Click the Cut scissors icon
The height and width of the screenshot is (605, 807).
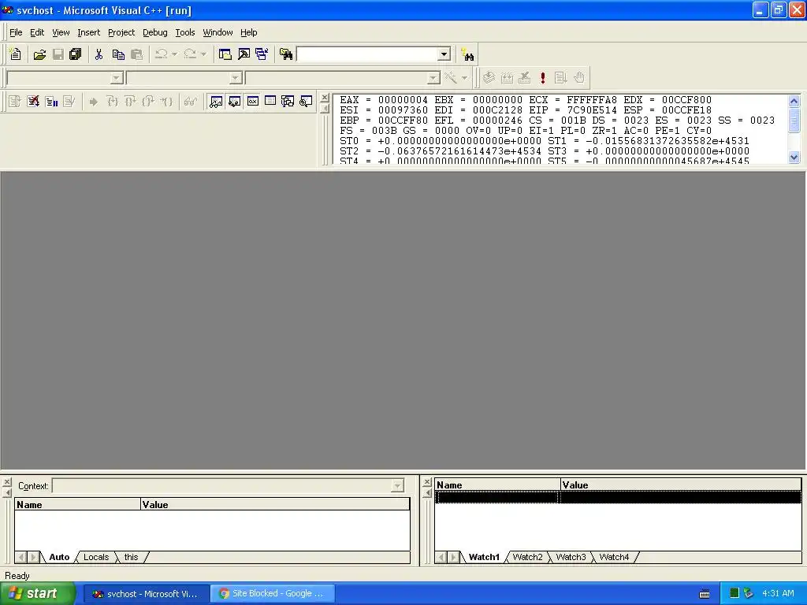(x=99, y=54)
